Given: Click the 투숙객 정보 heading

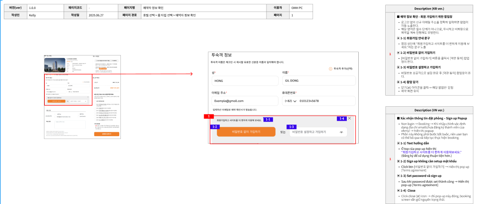Looking at the screenshot, I should point(222,55).
